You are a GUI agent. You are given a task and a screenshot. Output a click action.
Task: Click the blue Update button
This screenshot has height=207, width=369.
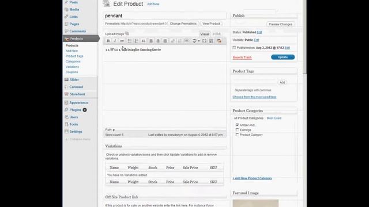(x=283, y=57)
